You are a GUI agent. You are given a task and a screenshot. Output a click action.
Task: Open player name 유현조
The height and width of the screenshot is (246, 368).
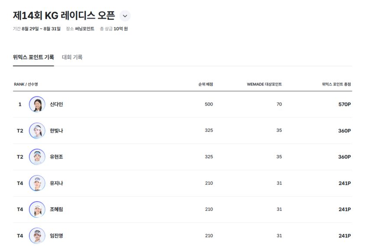click(x=56, y=157)
